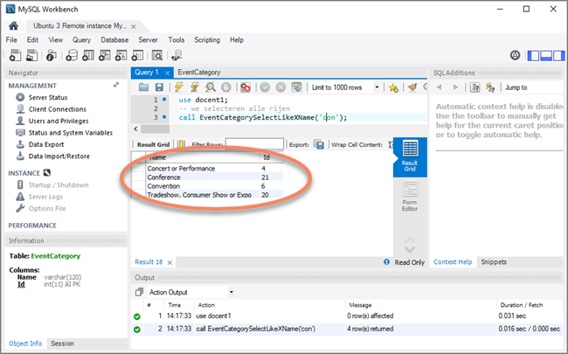This screenshot has height=354, width=568.
Task: Toggle auto-commit mode icon
Action: (297, 87)
